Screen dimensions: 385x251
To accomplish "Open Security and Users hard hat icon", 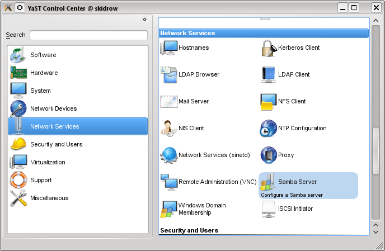I will coord(18,144).
